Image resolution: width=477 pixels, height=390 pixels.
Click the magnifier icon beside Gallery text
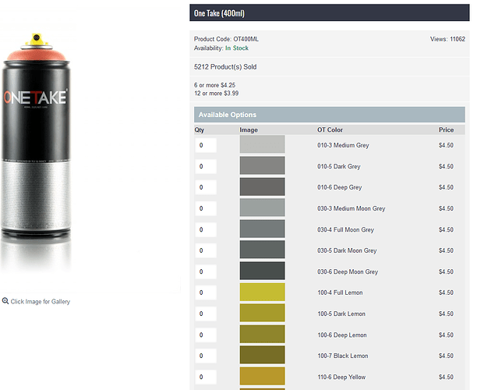point(5,301)
